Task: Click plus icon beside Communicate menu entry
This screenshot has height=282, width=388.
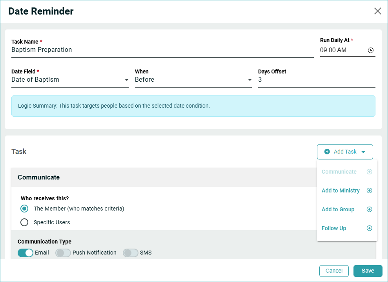Action: click(369, 172)
